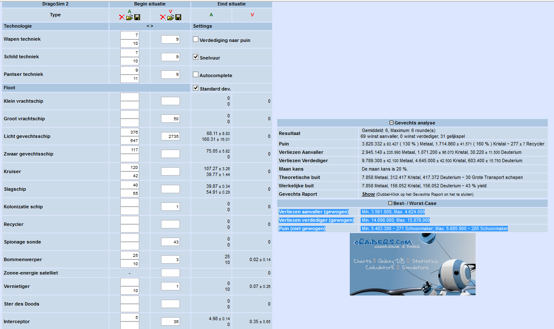
Task: Select text 'De maan kans is 20 %.'
Action: click(x=385, y=169)
